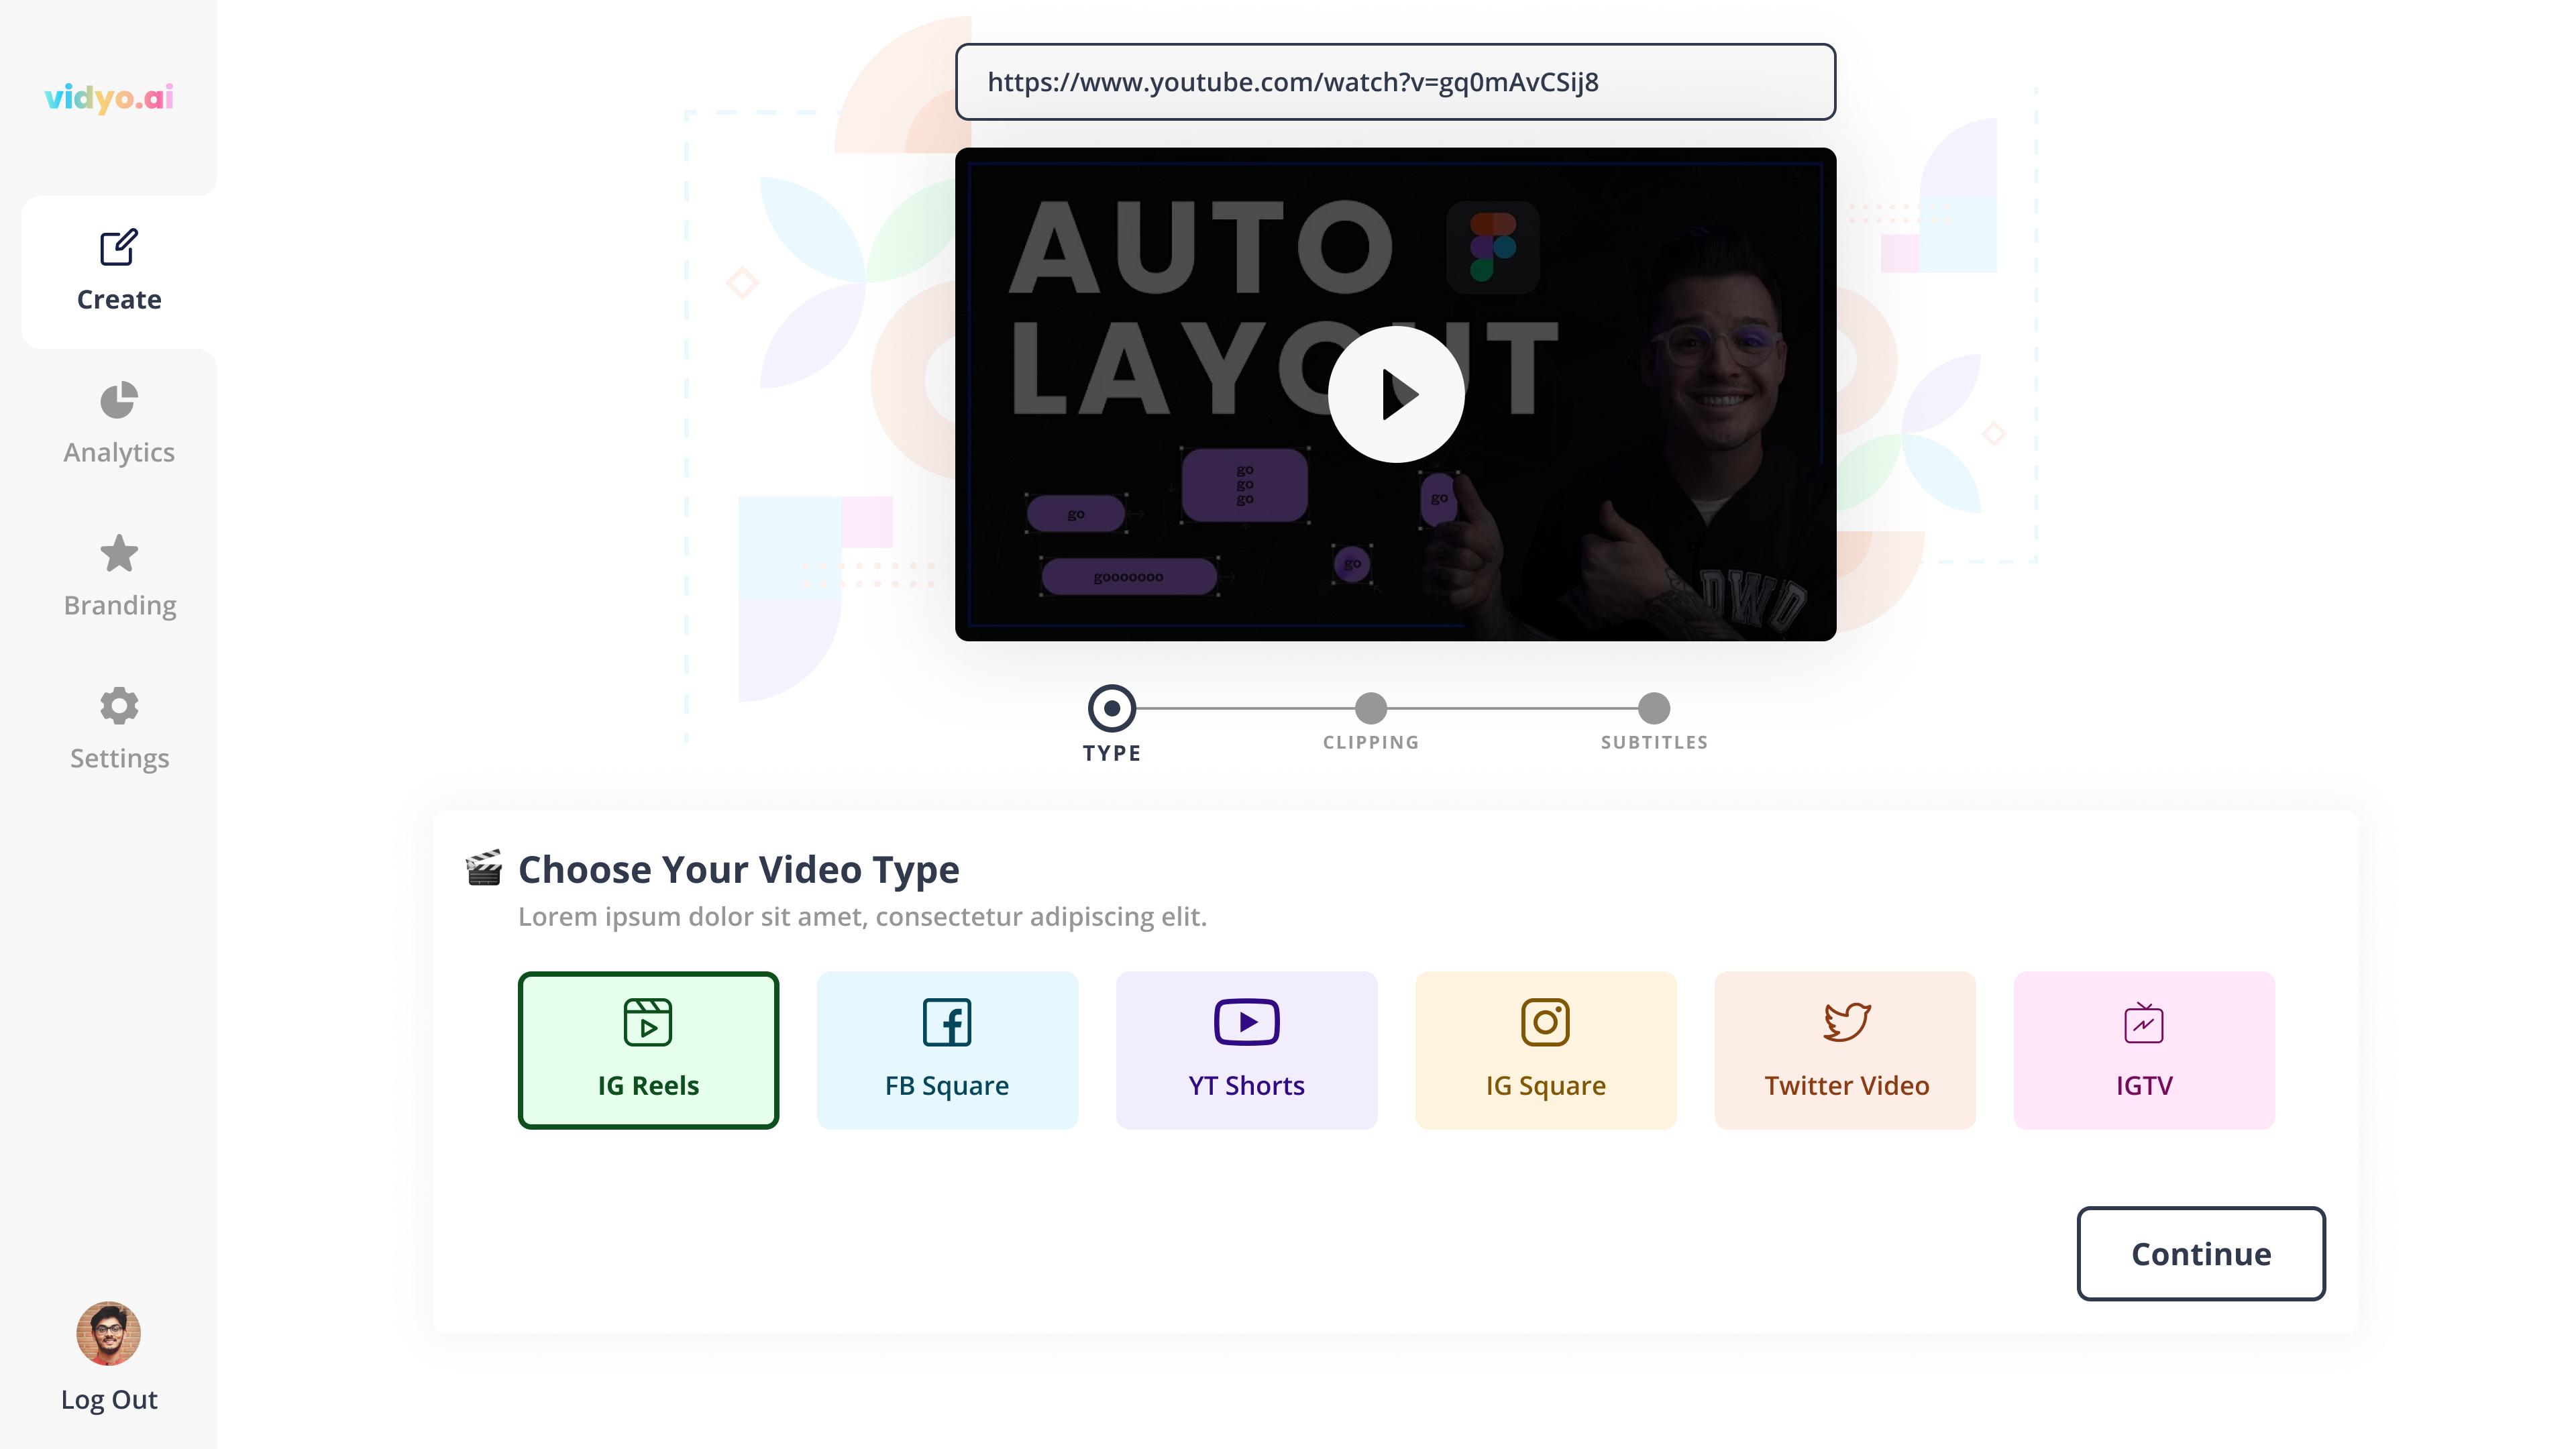Image resolution: width=2576 pixels, height=1449 pixels.
Task: Click the IGTV television icon
Action: click(2144, 1023)
